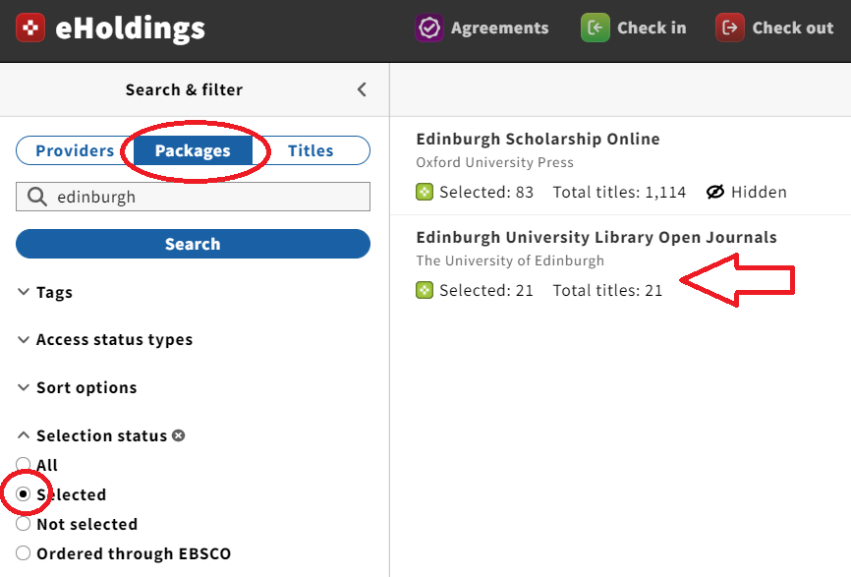
Task: Click Edinburgh University Library selected icon
Action: (425, 290)
